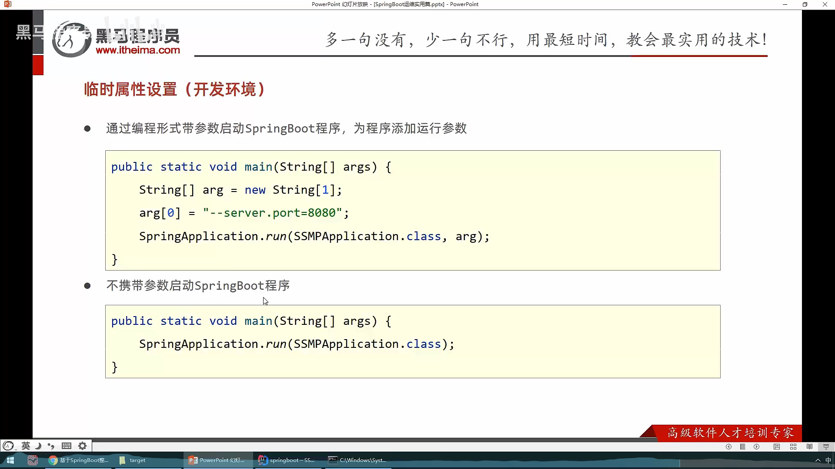Toggle IME punctuation mode icon
The width and height of the screenshot is (835, 469).
tap(51, 446)
